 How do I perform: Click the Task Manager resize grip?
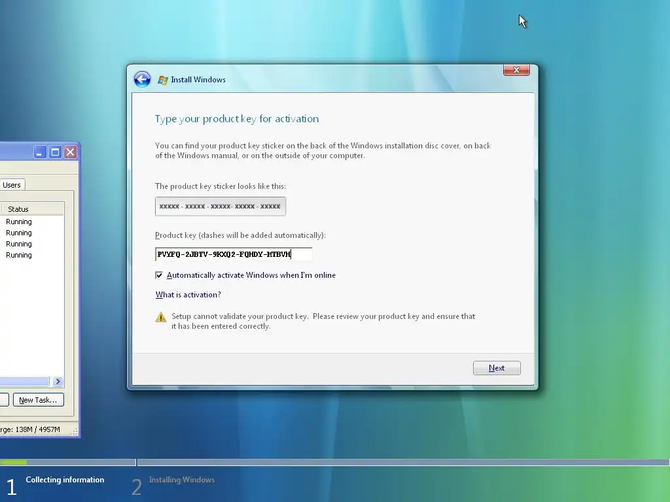[75, 432]
